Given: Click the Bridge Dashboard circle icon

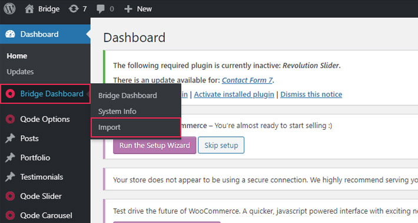Looking at the screenshot, I should (x=11, y=94).
